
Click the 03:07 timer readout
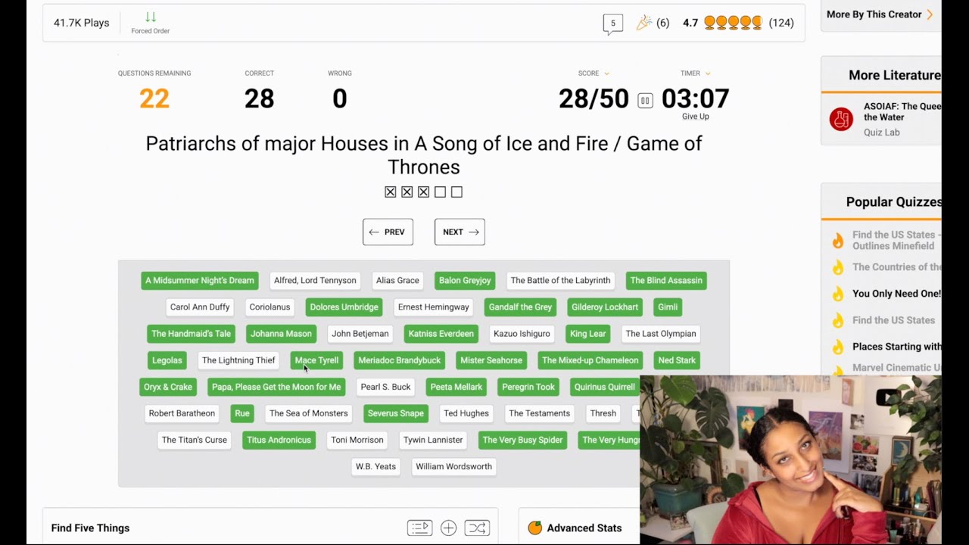(x=695, y=98)
